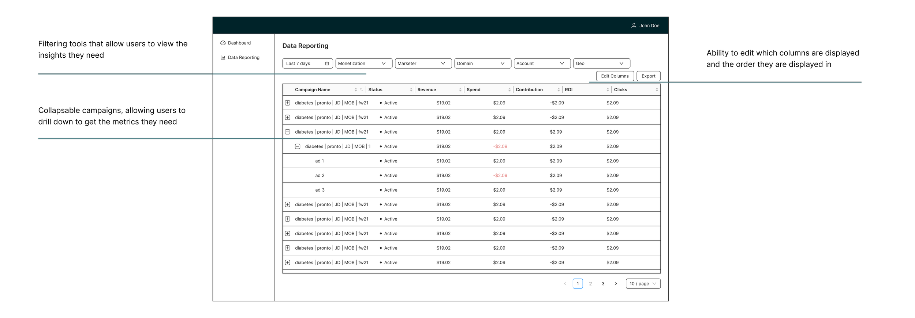This screenshot has height=318, width=915.
Task: Sort by Campaign Name using sort arrows
Action: 356,90
